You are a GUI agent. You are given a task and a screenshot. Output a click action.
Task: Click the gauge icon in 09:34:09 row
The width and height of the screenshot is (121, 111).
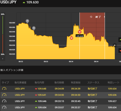pyautogui.click(x=4, y=89)
